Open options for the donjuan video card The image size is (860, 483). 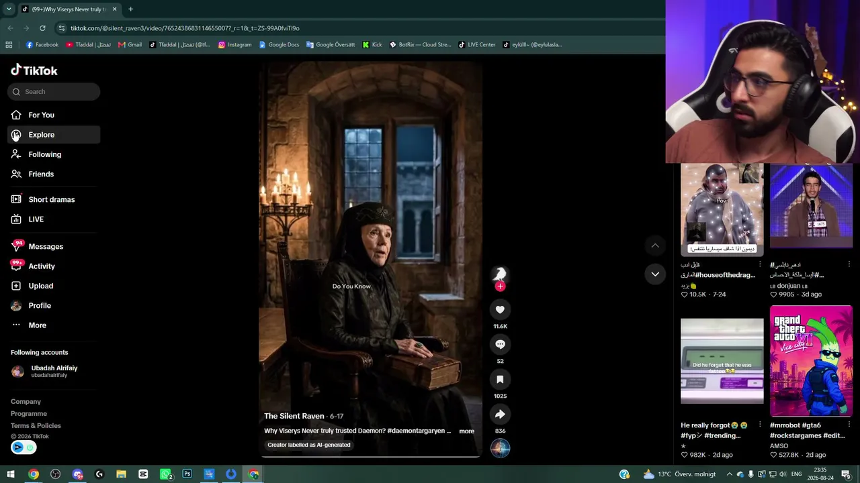849,264
